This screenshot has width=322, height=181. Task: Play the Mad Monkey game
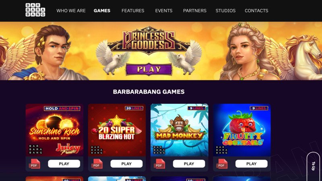(189, 164)
